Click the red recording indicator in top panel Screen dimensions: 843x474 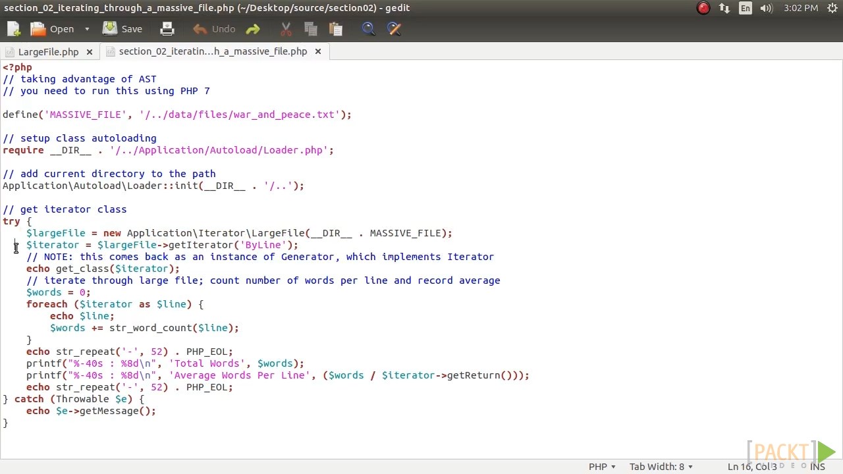point(703,8)
